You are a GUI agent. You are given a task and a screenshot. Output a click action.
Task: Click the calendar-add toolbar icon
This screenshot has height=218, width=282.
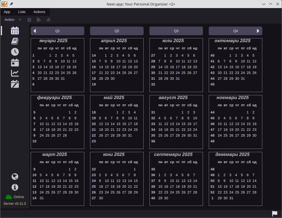(29, 19)
